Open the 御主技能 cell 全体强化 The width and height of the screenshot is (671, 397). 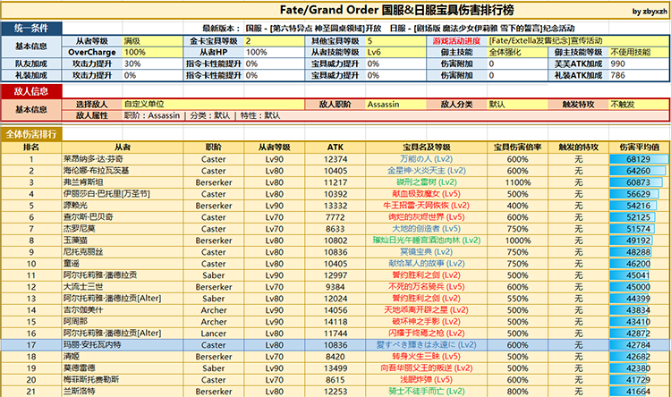pyautogui.click(x=517, y=52)
